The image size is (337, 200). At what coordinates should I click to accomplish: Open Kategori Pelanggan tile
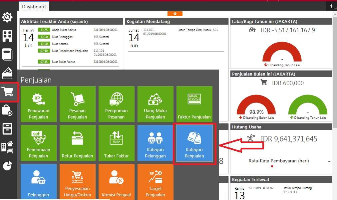156,143
